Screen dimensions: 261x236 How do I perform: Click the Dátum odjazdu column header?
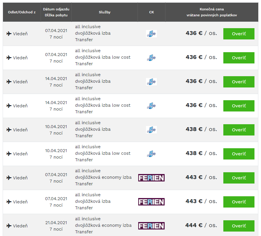point(56,12)
